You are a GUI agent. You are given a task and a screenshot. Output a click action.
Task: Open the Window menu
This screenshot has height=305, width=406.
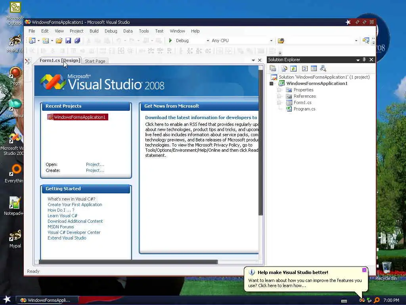tap(177, 31)
